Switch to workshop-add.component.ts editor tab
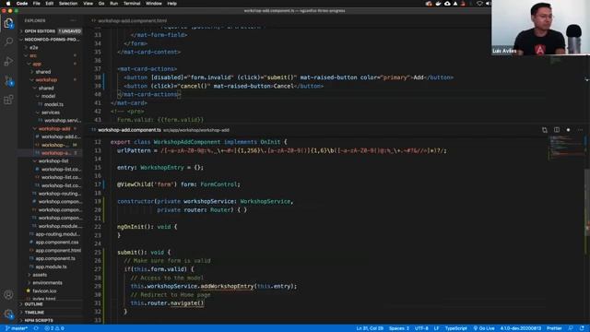The width and height of the screenshot is (590, 332). click(x=129, y=130)
